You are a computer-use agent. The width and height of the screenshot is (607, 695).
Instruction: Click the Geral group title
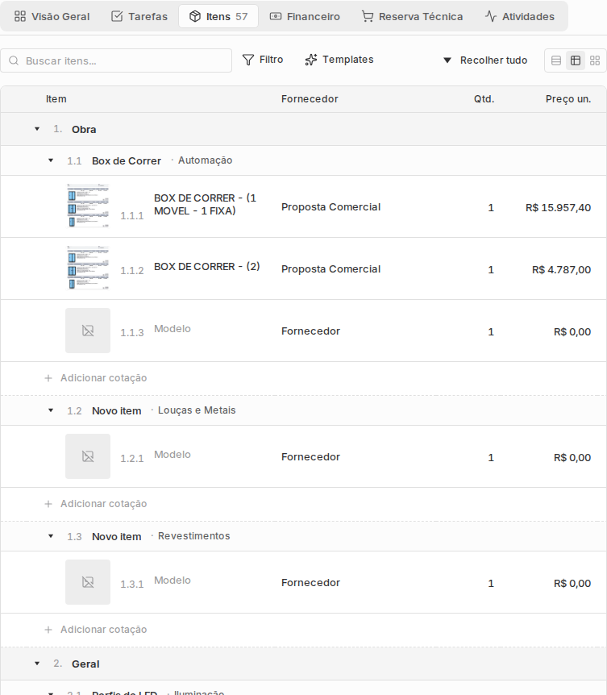(x=85, y=664)
